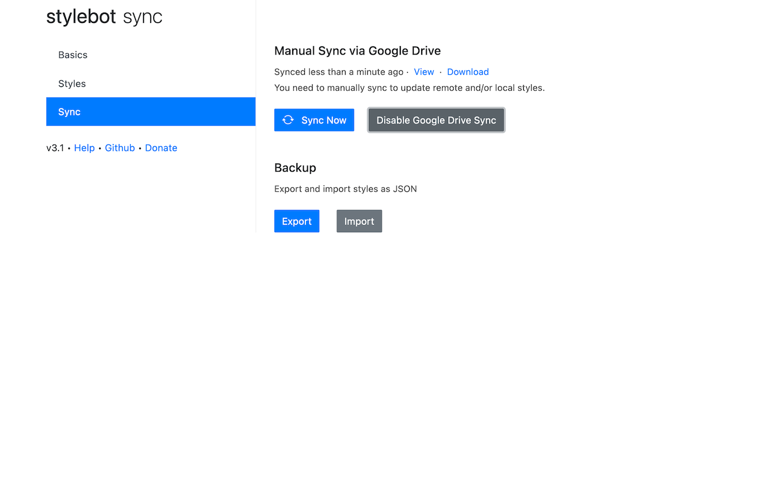Follow the Donate link
The height and width of the screenshot is (480, 768).
pos(161,148)
